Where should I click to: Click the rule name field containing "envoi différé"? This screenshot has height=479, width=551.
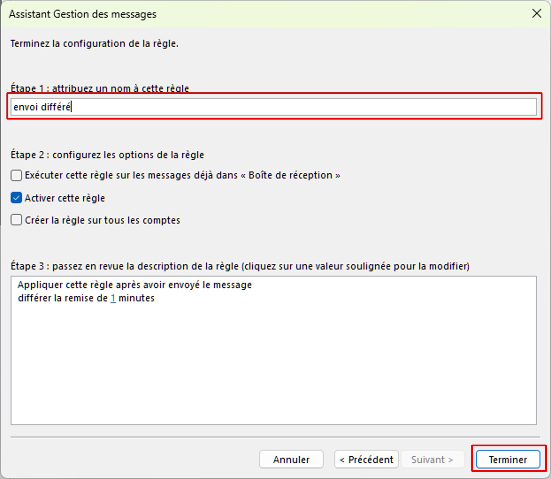(273, 107)
